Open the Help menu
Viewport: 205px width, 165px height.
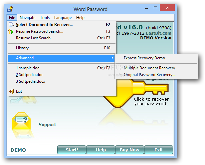pyautogui.click(x=80, y=18)
